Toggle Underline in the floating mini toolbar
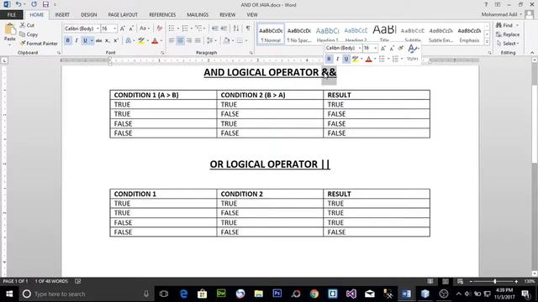 (x=346, y=59)
